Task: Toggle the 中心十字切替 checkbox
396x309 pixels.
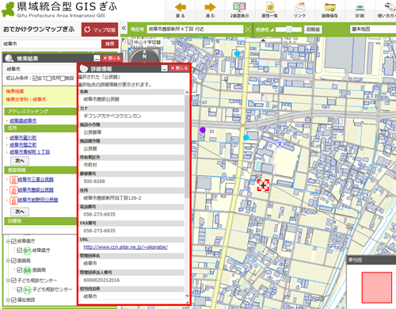Action: [x=130, y=42]
